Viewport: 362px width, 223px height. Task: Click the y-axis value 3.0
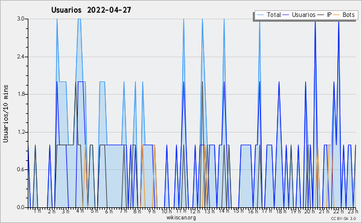click(x=21, y=19)
